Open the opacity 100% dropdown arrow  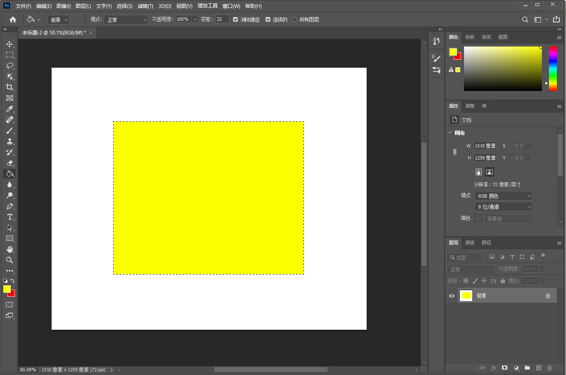coord(195,20)
